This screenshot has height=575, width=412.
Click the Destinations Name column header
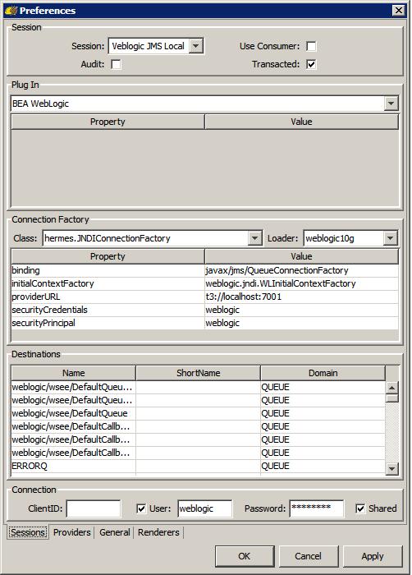coord(73,373)
